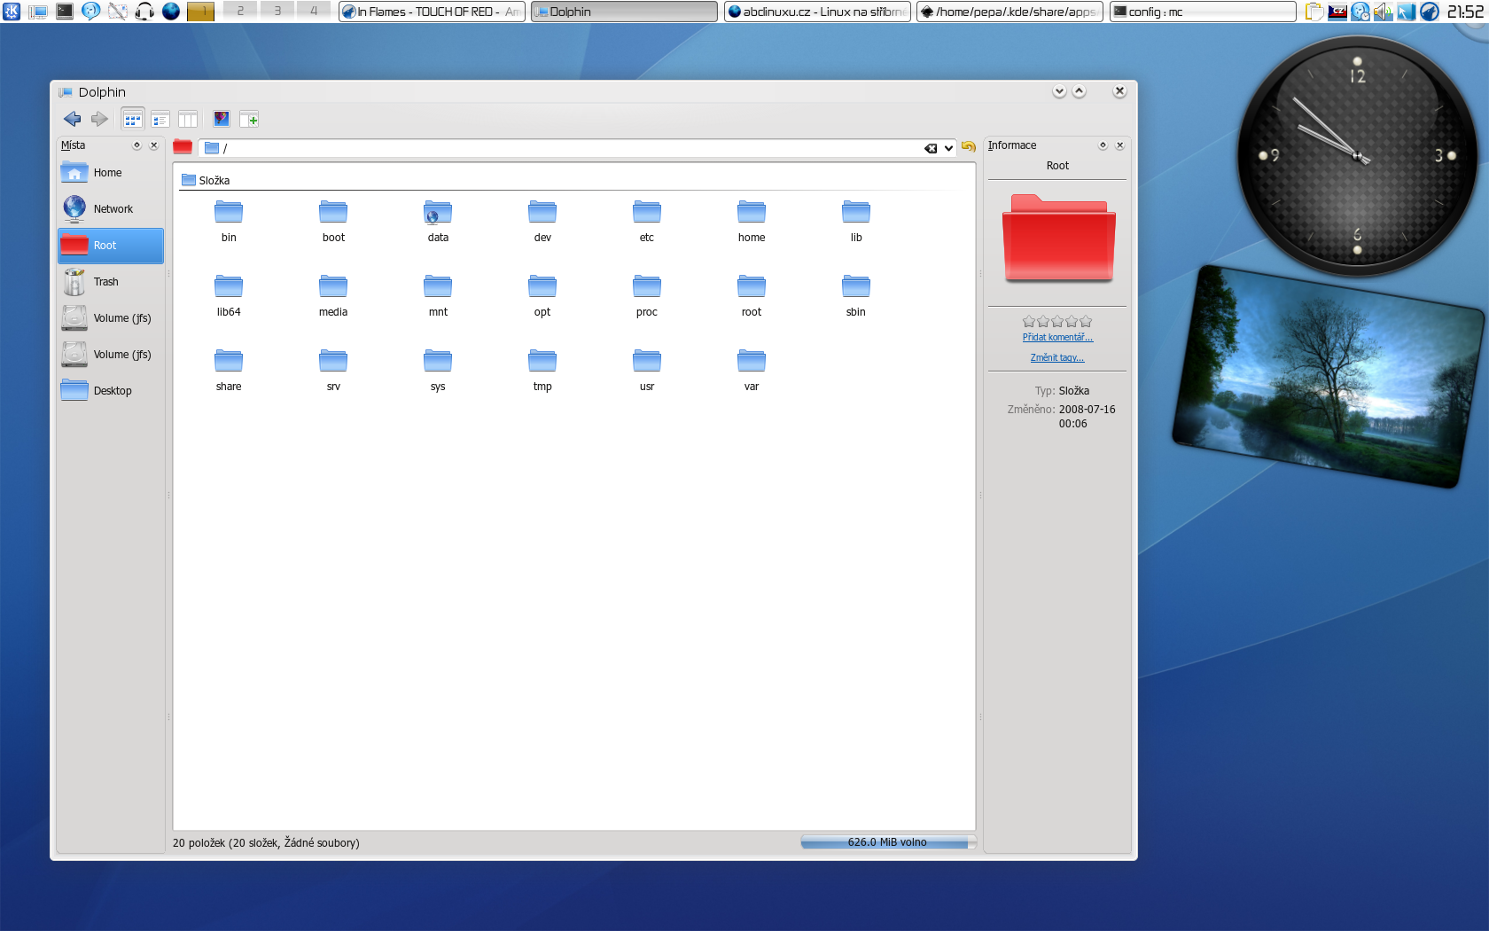Float the Informace panel

click(1103, 145)
